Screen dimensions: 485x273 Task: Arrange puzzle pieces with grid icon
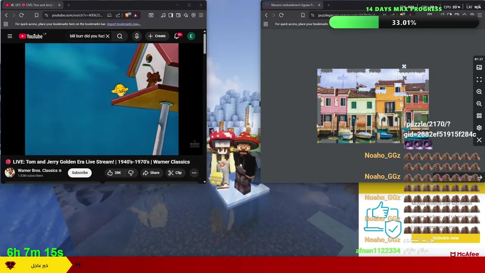point(479,116)
